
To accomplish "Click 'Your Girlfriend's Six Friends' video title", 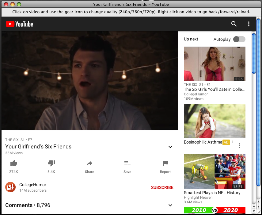I will [x=38, y=147].
